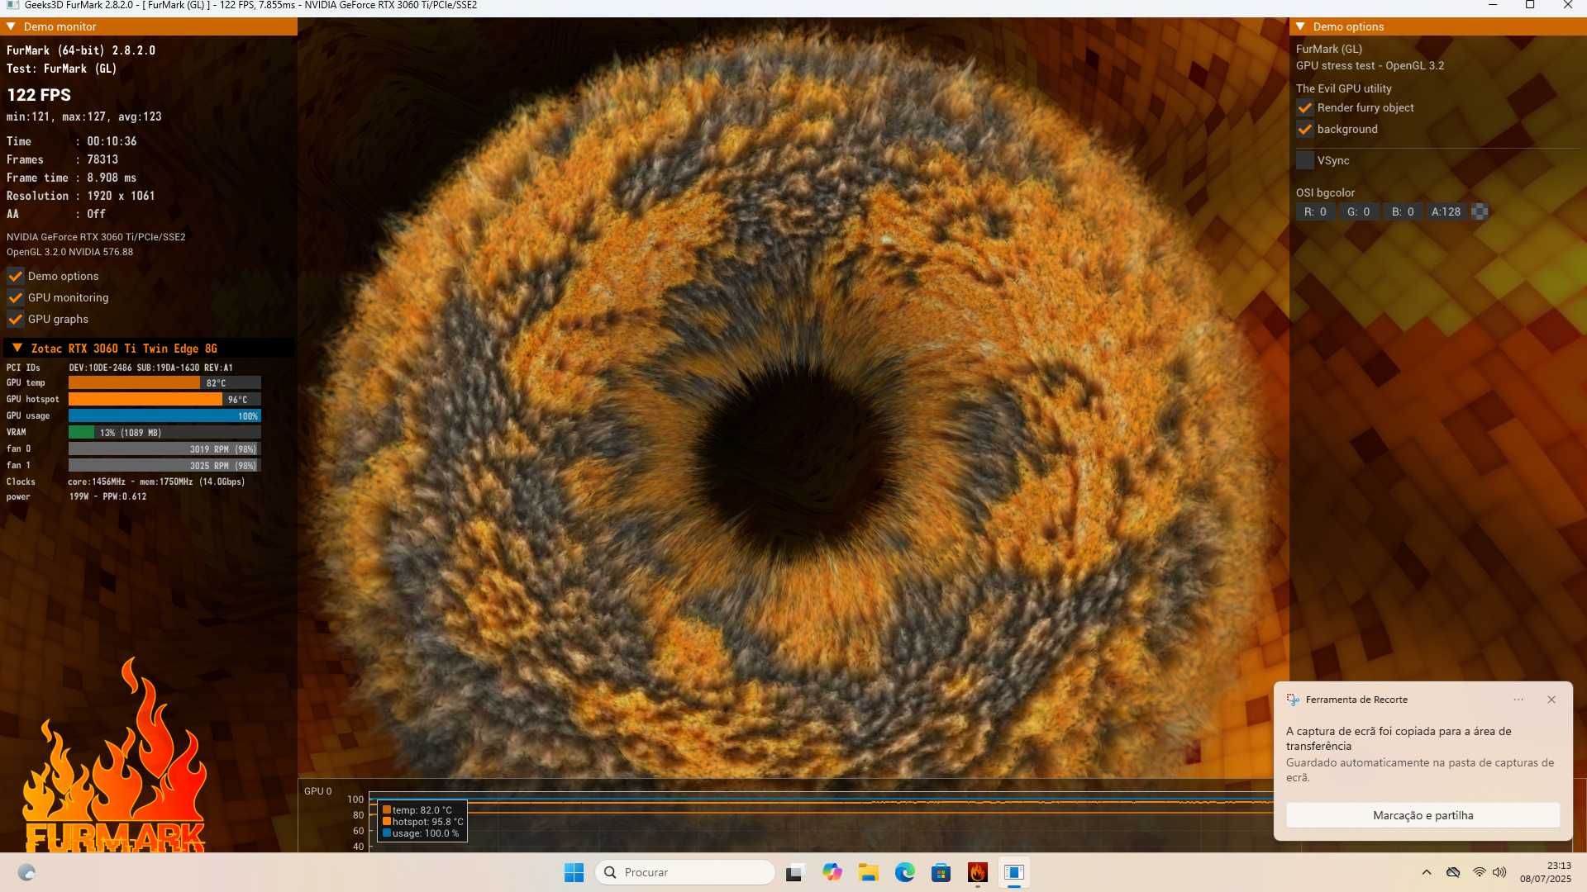Minimize the FurMark window

coord(1493,5)
